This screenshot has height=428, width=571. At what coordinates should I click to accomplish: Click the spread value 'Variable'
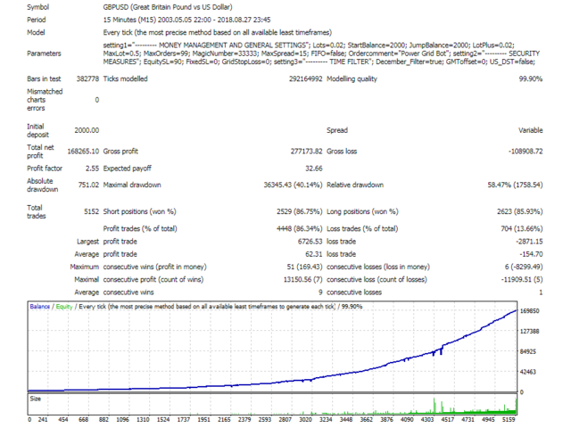pyautogui.click(x=531, y=130)
